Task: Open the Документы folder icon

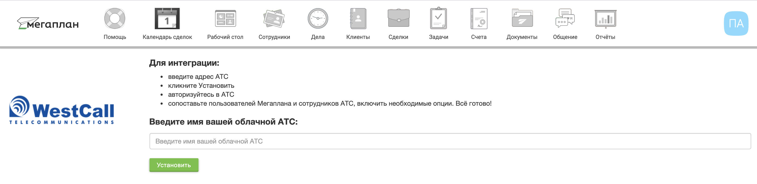Action: pos(522,18)
